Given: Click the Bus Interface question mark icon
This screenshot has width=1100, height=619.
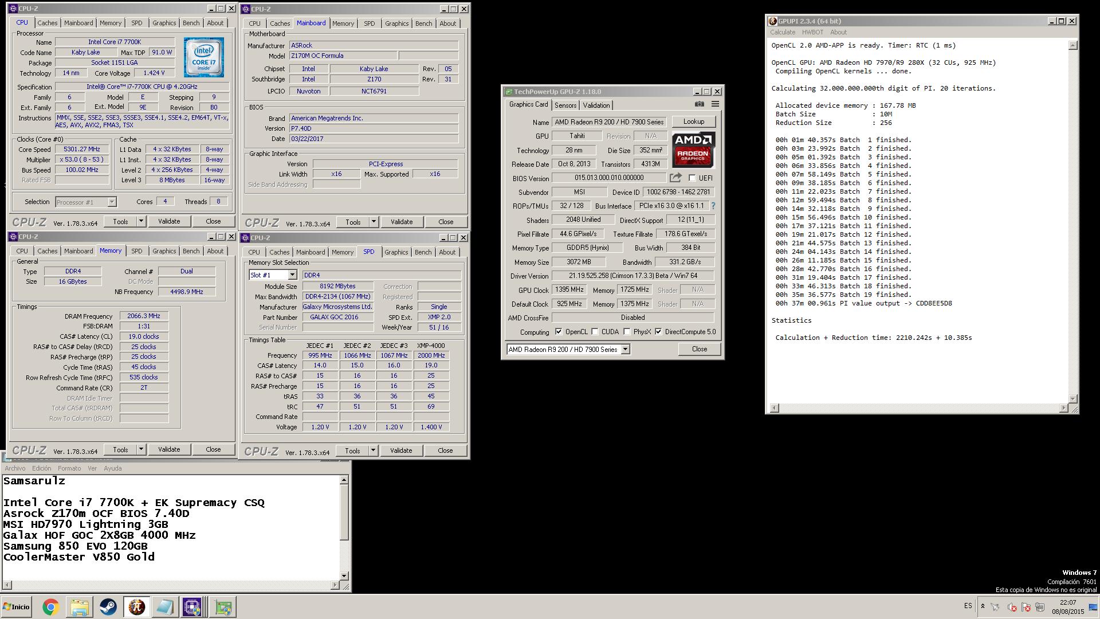Looking at the screenshot, I should (x=713, y=206).
